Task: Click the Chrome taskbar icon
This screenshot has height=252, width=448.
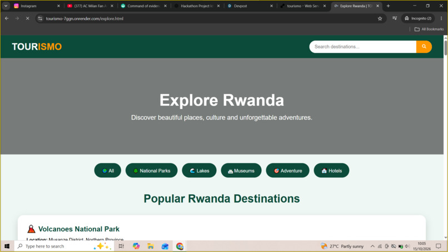Action: [x=180, y=246]
